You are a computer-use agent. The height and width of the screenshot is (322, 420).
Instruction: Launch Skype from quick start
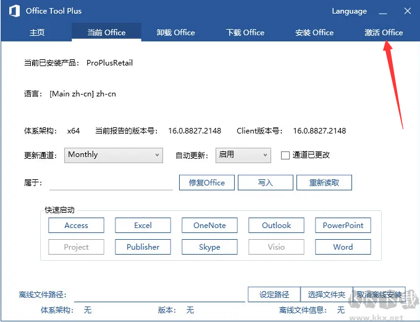[x=210, y=247]
